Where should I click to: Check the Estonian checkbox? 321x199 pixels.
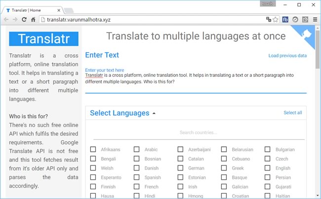pyautogui.click(x=180, y=177)
